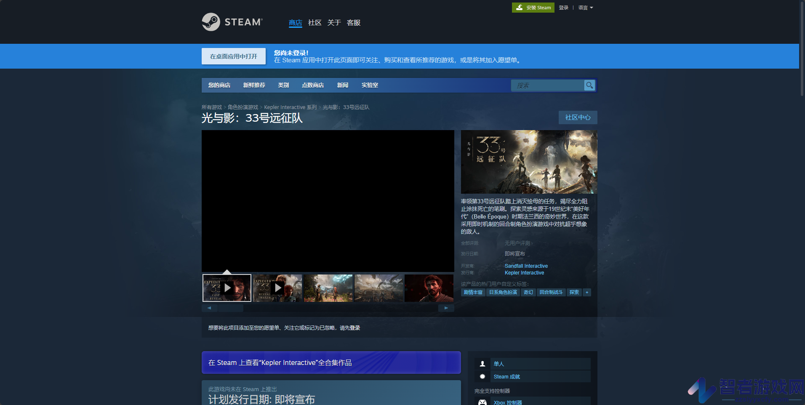Open the flying creature screenshot thumbnail

(379, 288)
